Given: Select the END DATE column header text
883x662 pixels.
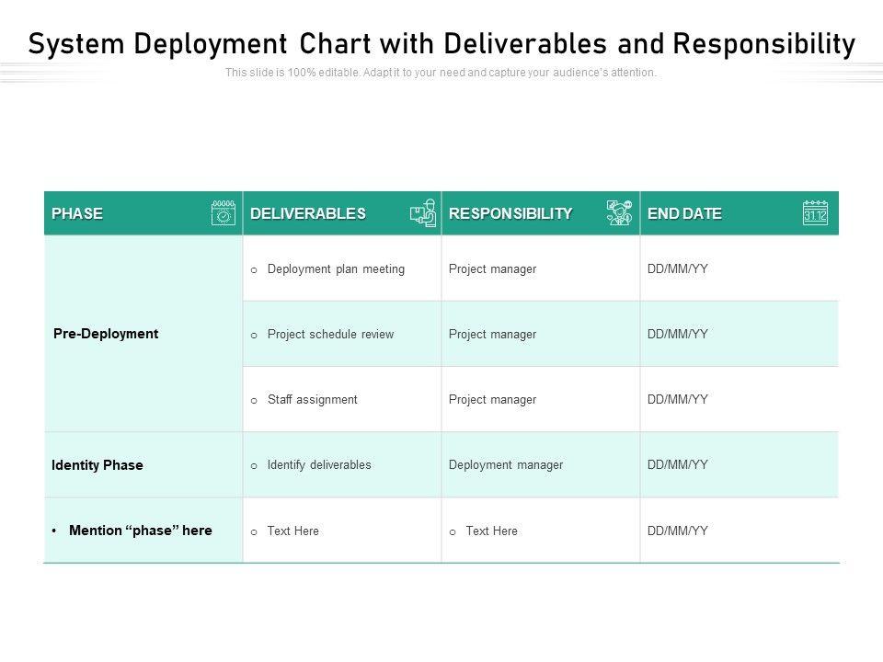Looking at the screenshot, I should 684,213.
